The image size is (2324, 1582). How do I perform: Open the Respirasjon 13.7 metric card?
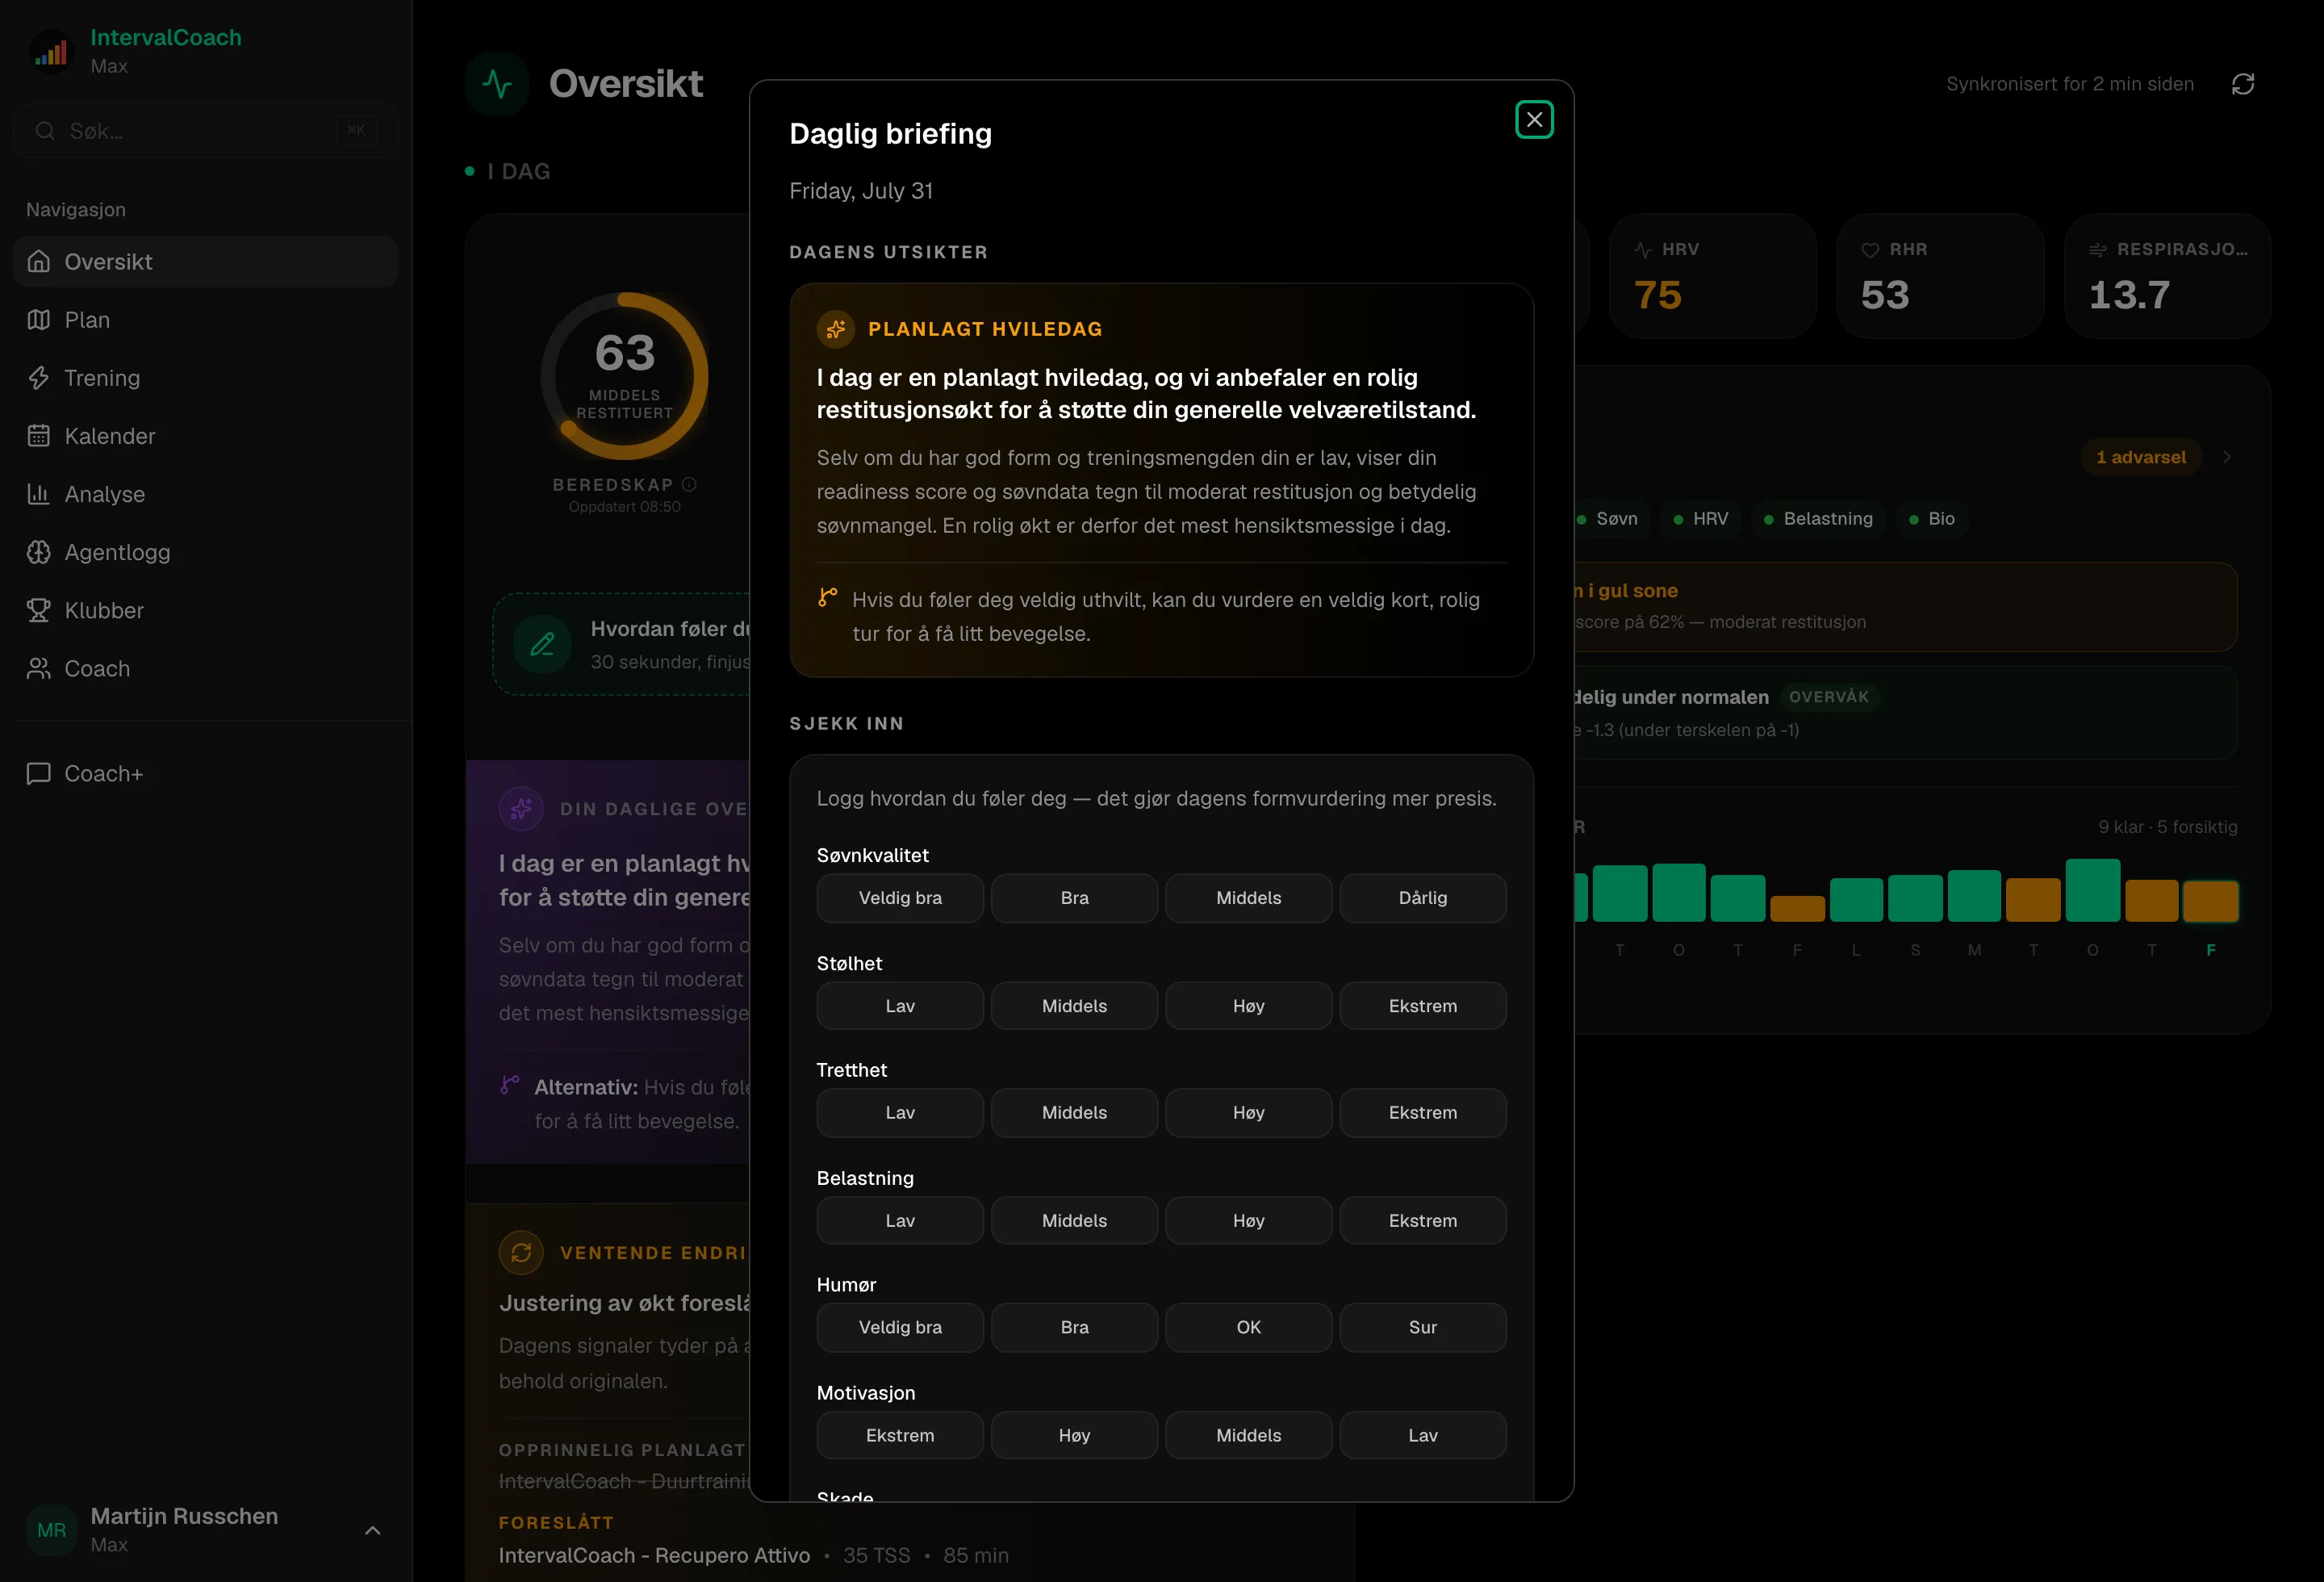(x=2168, y=276)
